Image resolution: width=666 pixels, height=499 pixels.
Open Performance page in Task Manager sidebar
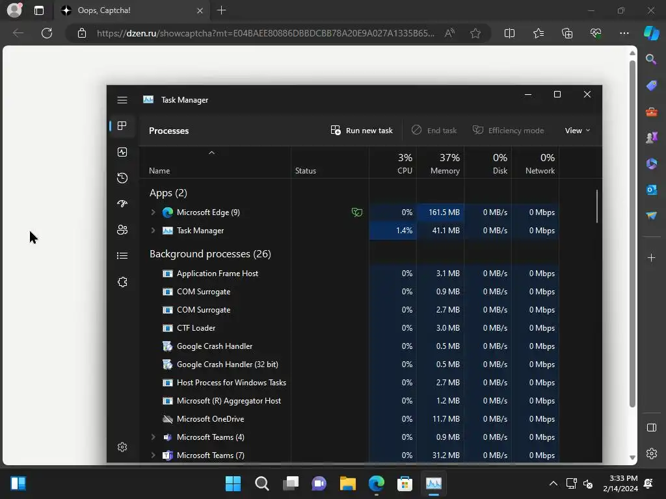pyautogui.click(x=122, y=152)
